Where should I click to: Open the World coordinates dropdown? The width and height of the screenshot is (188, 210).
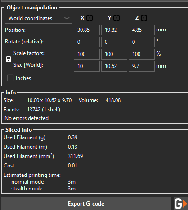[39, 18]
